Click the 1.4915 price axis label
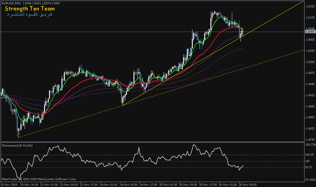Viewport: 316px width, 187px height. pyautogui.click(x=310, y=95)
